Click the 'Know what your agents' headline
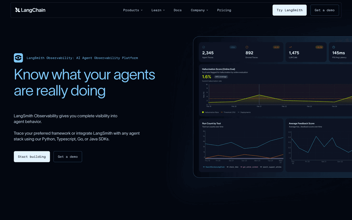Viewport: 352px width, 220px height. pos(85,75)
